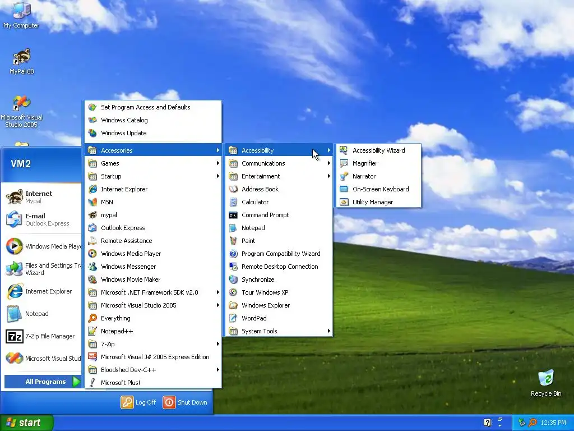574x431 pixels.
Task: Click the Paint icon in Accessories
Action: point(233,241)
